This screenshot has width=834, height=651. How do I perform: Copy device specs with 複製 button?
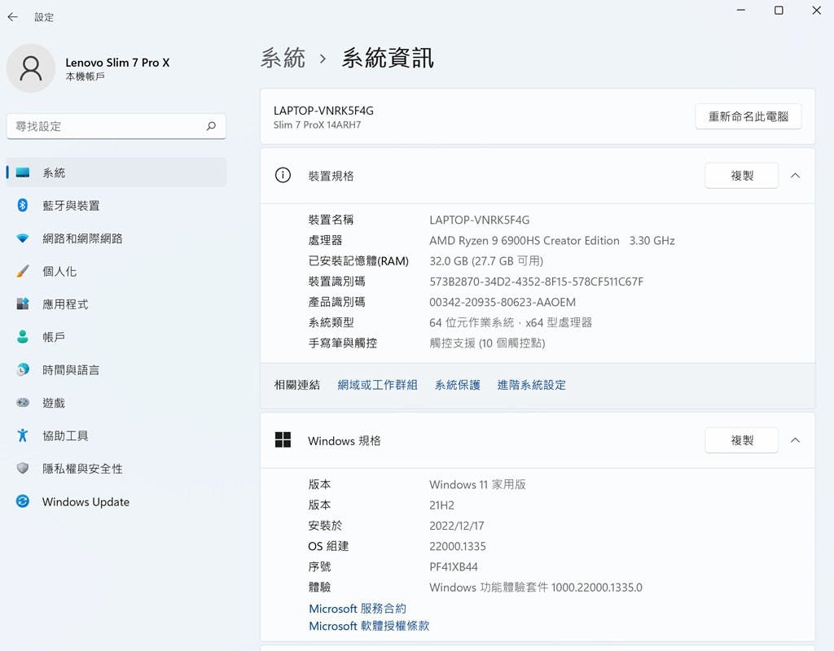741,176
